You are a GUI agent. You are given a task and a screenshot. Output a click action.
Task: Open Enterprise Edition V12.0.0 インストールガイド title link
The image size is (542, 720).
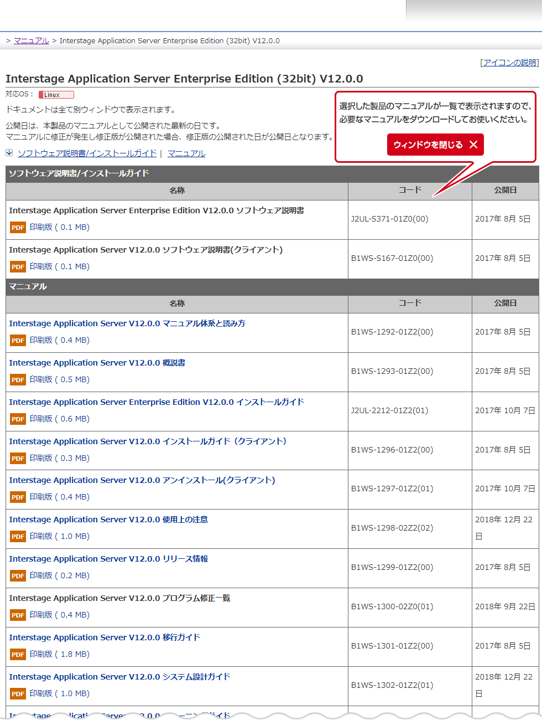pyautogui.click(x=157, y=402)
